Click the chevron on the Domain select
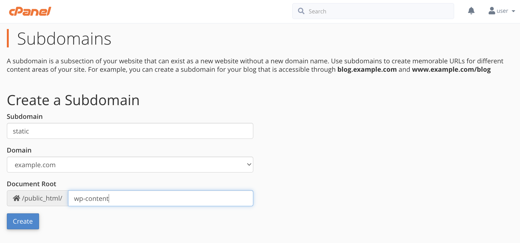 point(249,165)
